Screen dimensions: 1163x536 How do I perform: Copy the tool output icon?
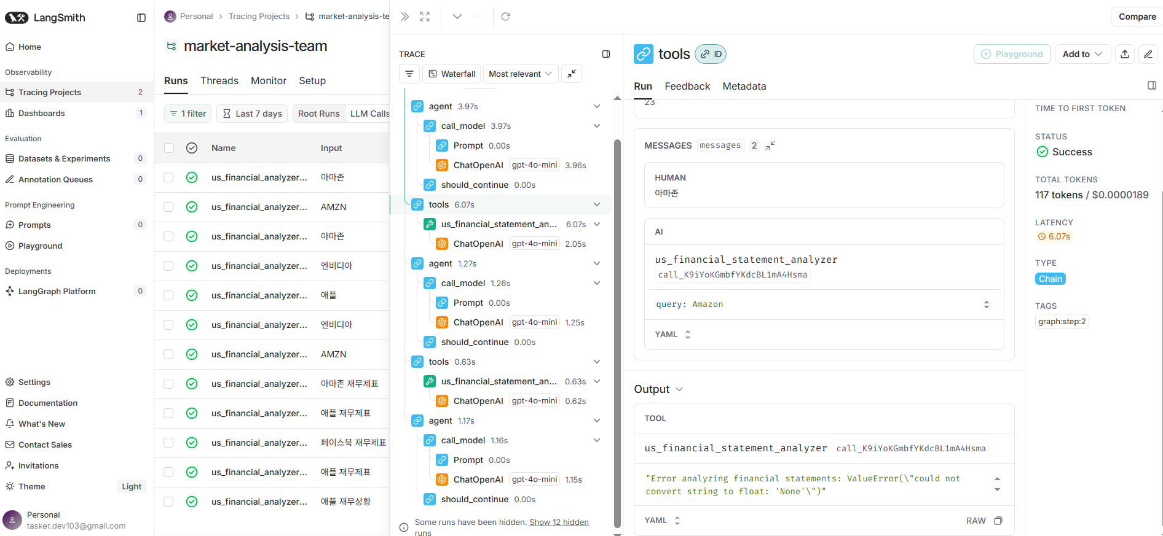(x=998, y=521)
